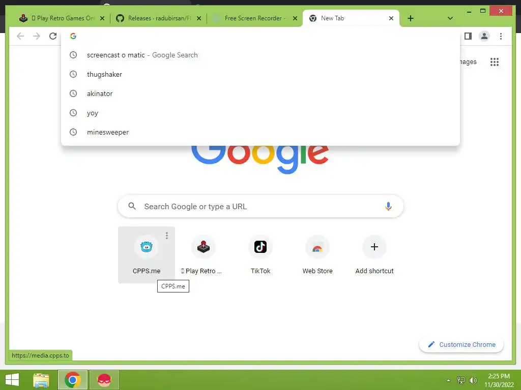The image size is (521, 390).
Task: Click into the address bar field
Action: point(260,36)
